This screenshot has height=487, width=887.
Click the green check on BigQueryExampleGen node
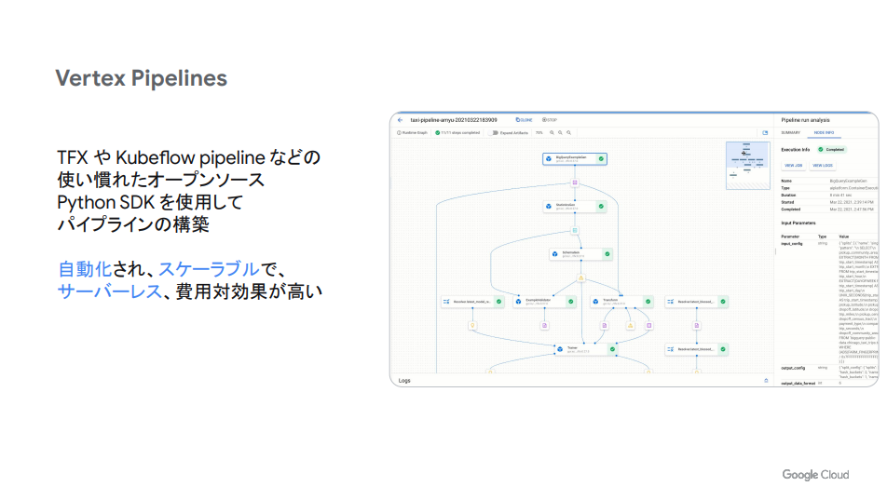[x=601, y=159]
